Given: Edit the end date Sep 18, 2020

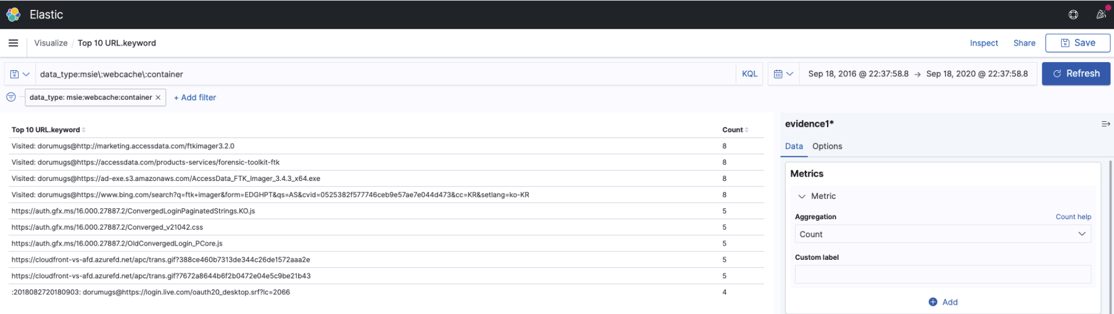Looking at the screenshot, I should (977, 74).
